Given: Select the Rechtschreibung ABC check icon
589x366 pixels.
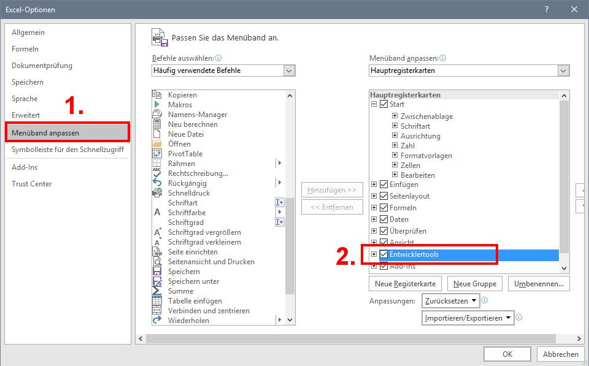Looking at the screenshot, I should tap(157, 173).
